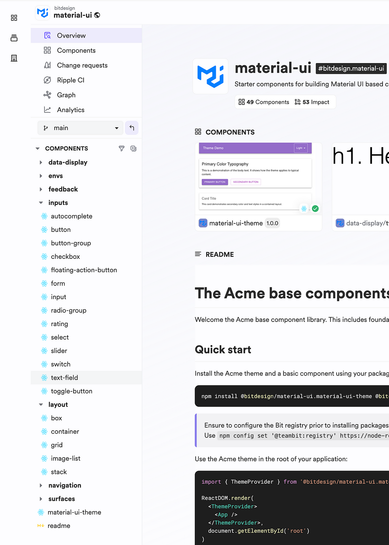Collapse the layout folder
This screenshot has height=545, width=389.
41,405
